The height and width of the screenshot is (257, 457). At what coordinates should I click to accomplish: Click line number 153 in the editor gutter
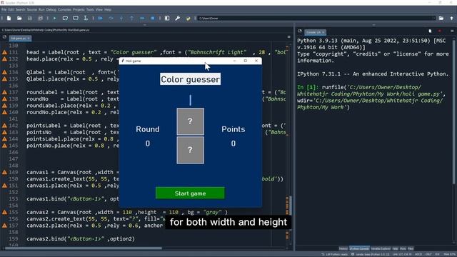coord(14,199)
